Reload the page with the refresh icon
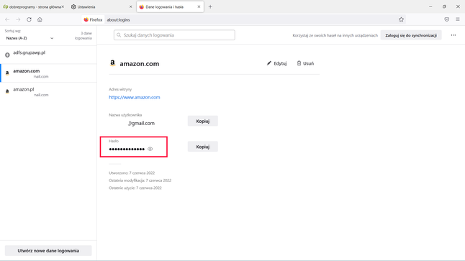The width and height of the screenshot is (465, 261). click(x=29, y=19)
